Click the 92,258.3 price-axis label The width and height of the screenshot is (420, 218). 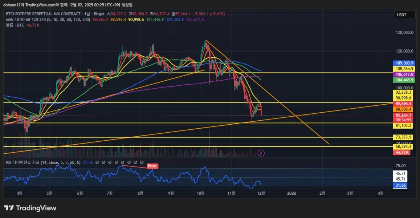403,93
